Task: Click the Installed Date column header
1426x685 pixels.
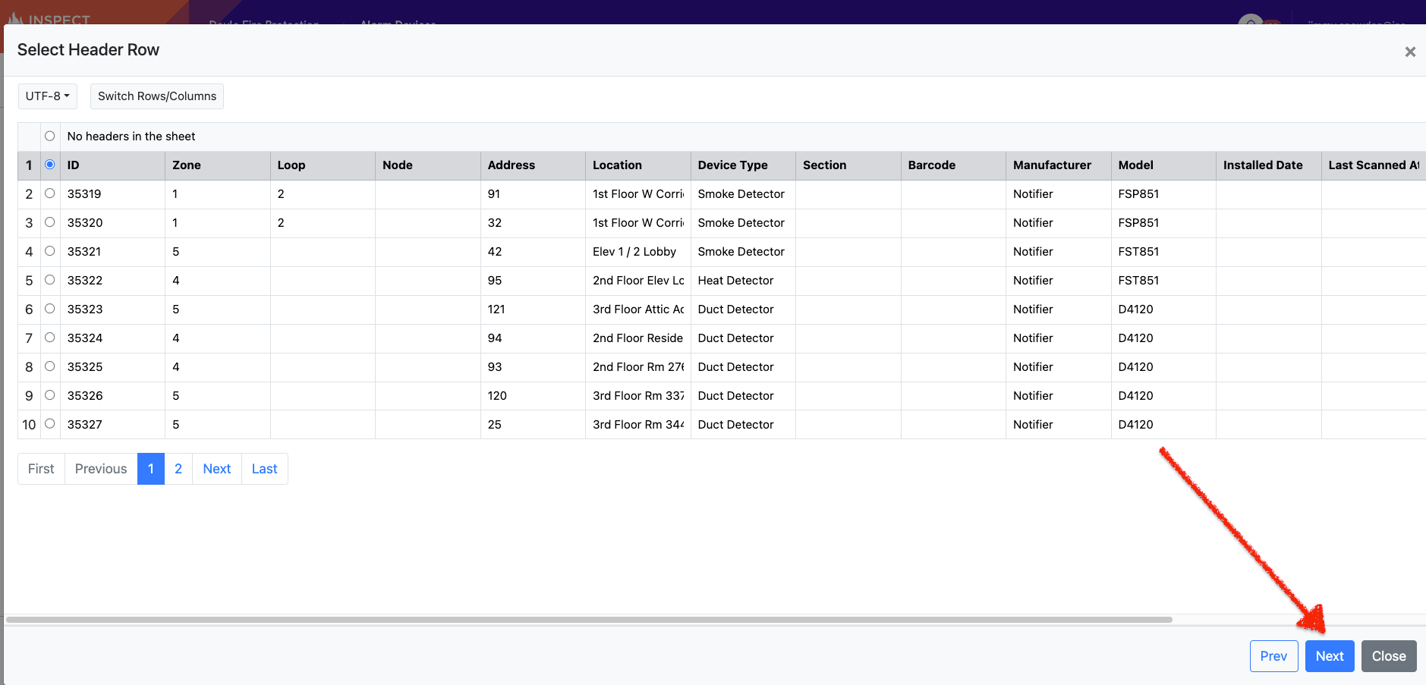Action: pos(1269,165)
